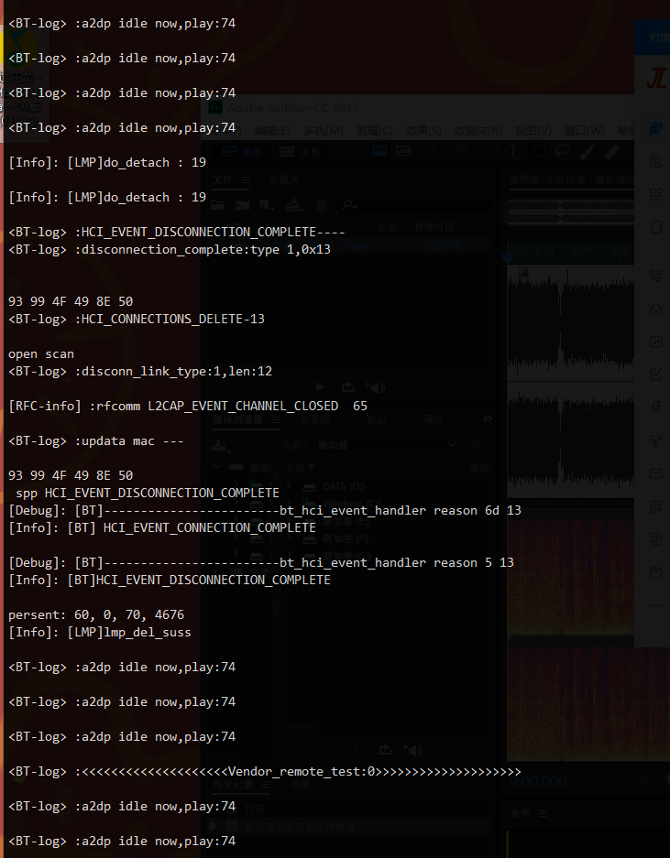Viewport: 670px width, 858px height.
Task: Open the new file dropdown in the Files panel
Action: click(267, 205)
